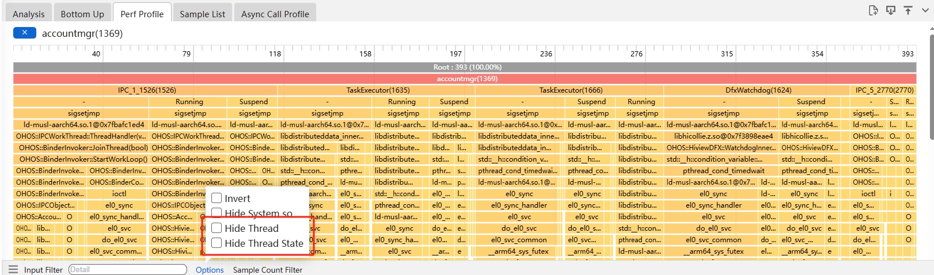The image size is (934, 275).
Task: Open the Options popup menu
Action: click(210, 270)
